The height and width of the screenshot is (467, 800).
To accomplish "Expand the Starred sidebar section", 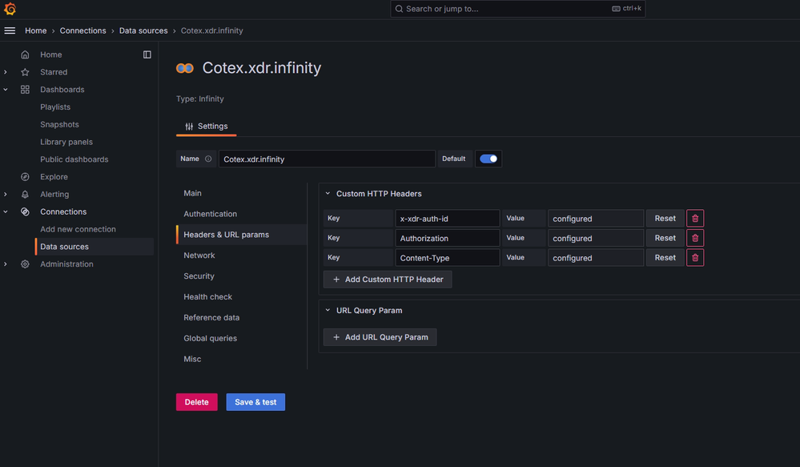I will tap(6, 72).
